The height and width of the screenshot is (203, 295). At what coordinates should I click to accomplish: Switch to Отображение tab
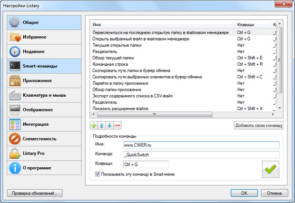pos(44,110)
